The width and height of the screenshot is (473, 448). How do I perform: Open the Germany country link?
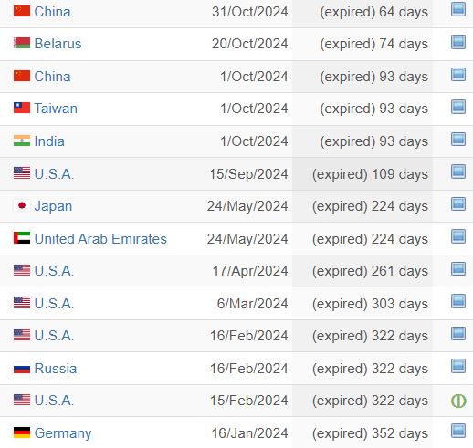pos(63,433)
